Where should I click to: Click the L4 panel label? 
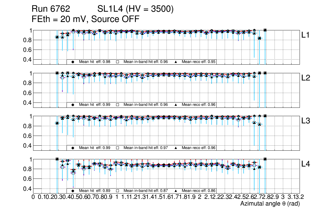[306, 164]
